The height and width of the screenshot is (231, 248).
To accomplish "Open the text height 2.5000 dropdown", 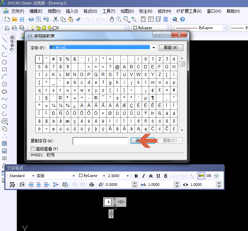I will coord(128,176).
